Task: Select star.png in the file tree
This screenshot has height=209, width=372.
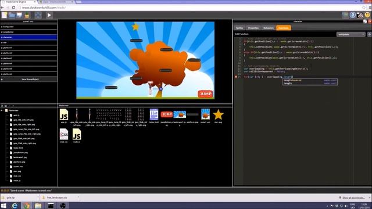Action: [17, 171]
